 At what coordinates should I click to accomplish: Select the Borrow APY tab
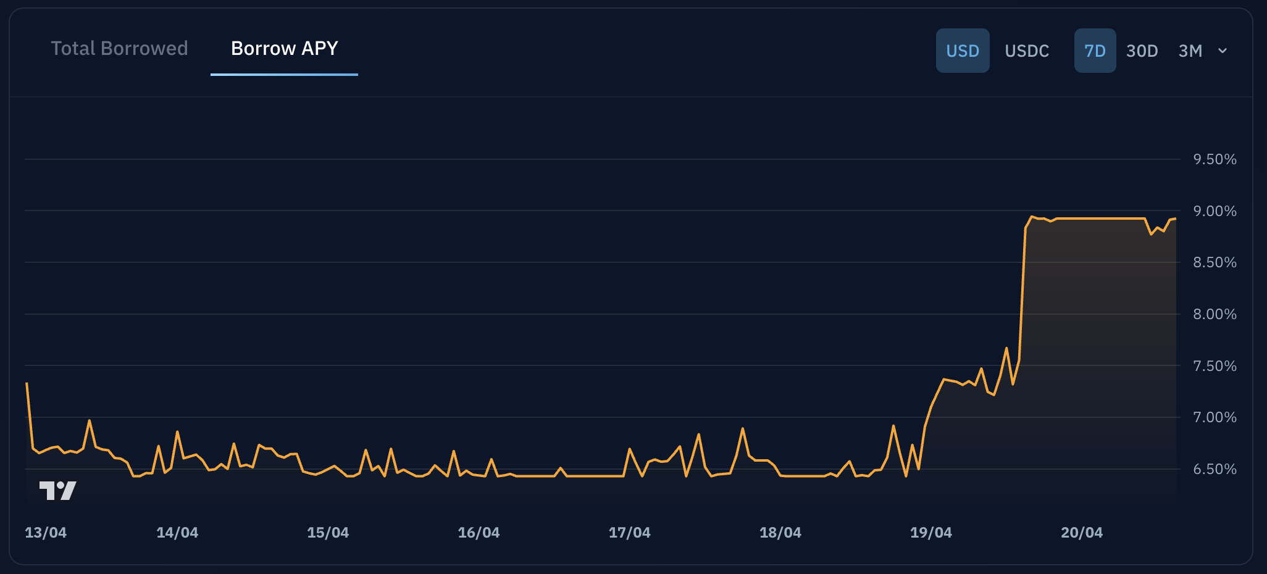(284, 49)
